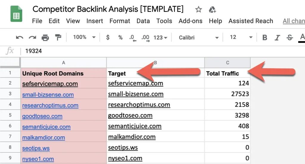The height and width of the screenshot is (164, 305).
Task: Format as currency with dollar icon
Action: (x=108, y=37)
